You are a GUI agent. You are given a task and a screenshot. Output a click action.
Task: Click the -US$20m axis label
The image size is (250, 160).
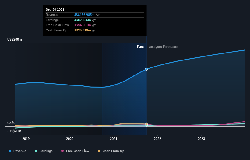click(x=14, y=131)
